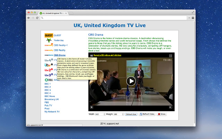Open the PBS channel link
The width and height of the screenshot is (222, 139).
tap(46, 103)
